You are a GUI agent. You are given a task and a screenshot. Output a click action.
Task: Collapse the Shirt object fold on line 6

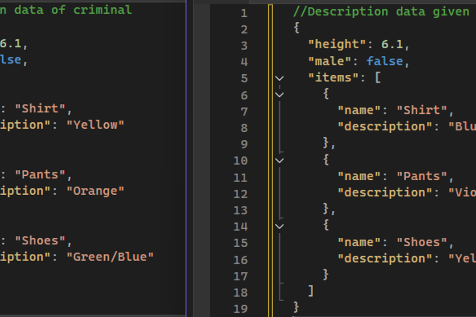pyautogui.click(x=279, y=95)
